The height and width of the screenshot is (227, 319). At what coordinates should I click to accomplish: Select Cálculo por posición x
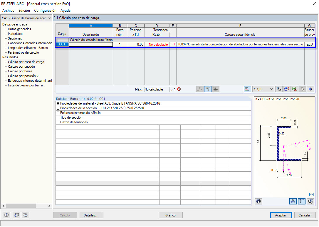tap(23, 76)
